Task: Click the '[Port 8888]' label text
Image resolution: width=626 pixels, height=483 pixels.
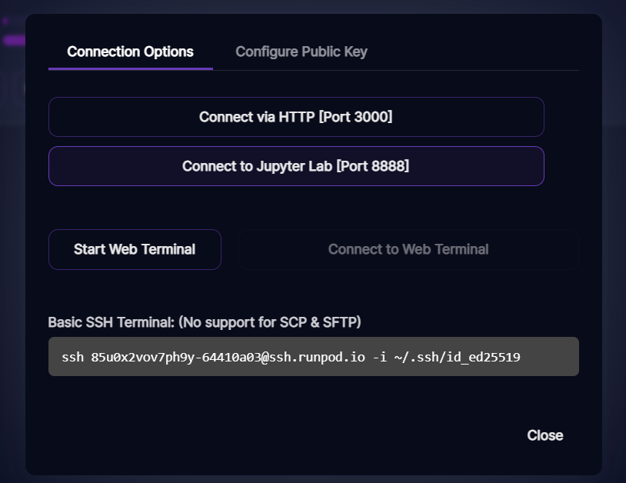Action: tap(372, 166)
